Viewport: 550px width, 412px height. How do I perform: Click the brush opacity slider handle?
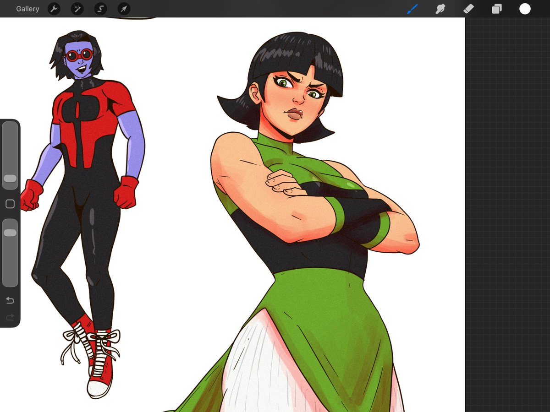(10, 233)
